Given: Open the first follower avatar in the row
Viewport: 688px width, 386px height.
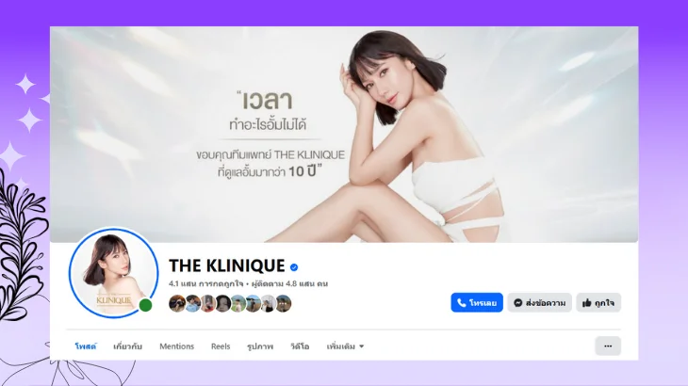Looking at the screenshot, I should pos(177,303).
